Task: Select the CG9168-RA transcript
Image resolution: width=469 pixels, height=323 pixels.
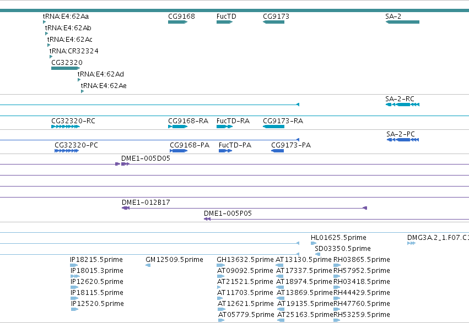Action: (177, 127)
